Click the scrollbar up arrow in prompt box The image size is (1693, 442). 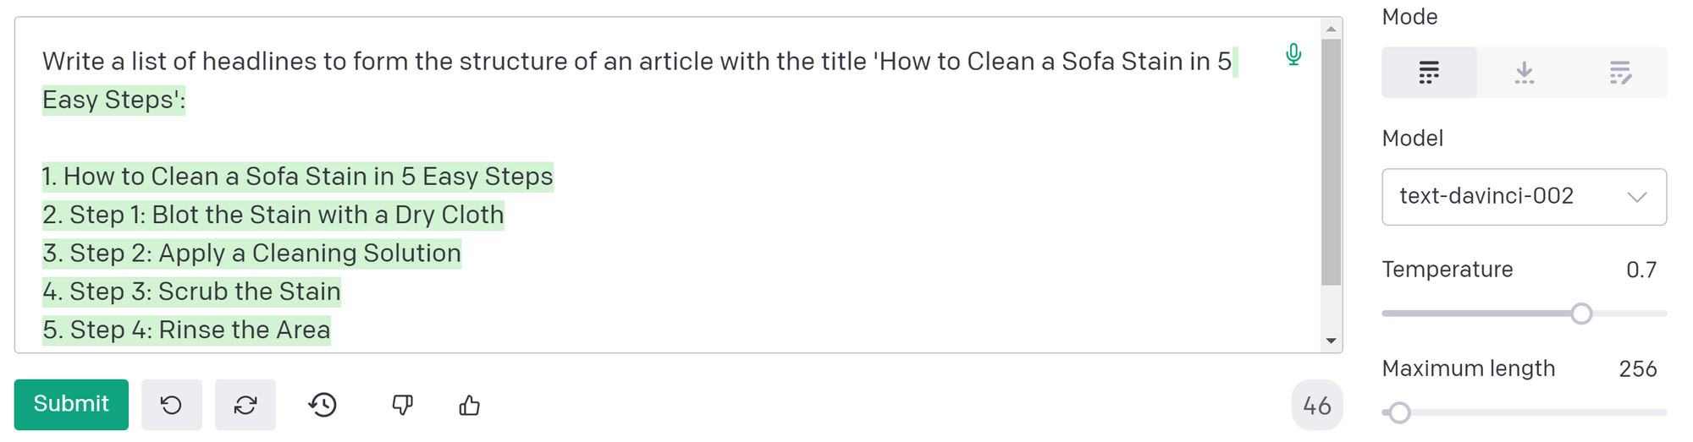pyautogui.click(x=1332, y=29)
